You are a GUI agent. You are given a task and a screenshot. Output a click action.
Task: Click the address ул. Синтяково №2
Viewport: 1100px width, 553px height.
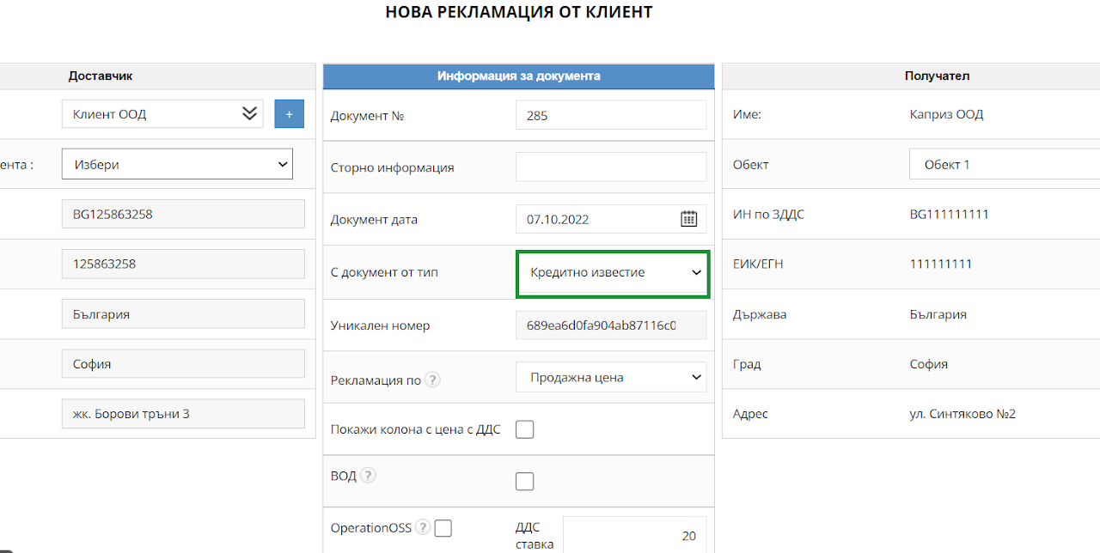tap(962, 414)
